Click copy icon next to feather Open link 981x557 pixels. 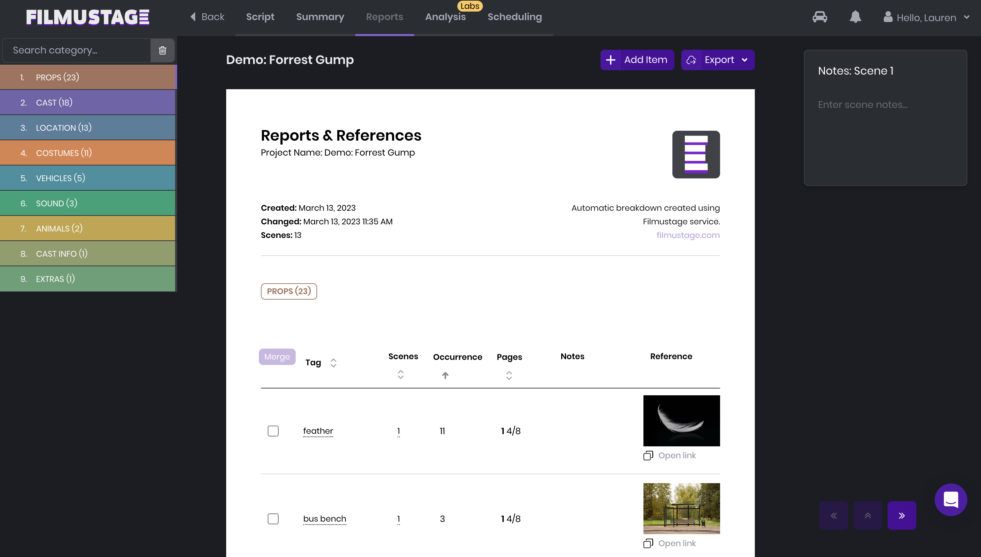pos(648,455)
